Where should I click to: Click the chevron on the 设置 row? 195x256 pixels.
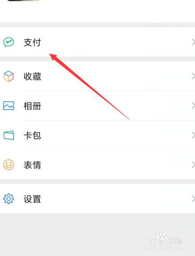pos(193,199)
